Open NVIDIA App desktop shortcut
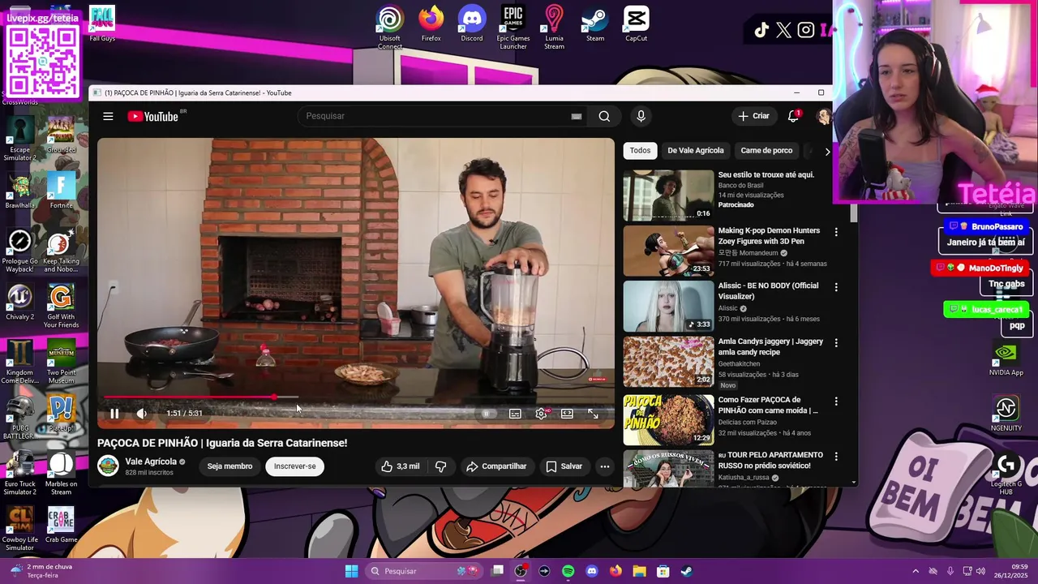 pyautogui.click(x=1006, y=358)
